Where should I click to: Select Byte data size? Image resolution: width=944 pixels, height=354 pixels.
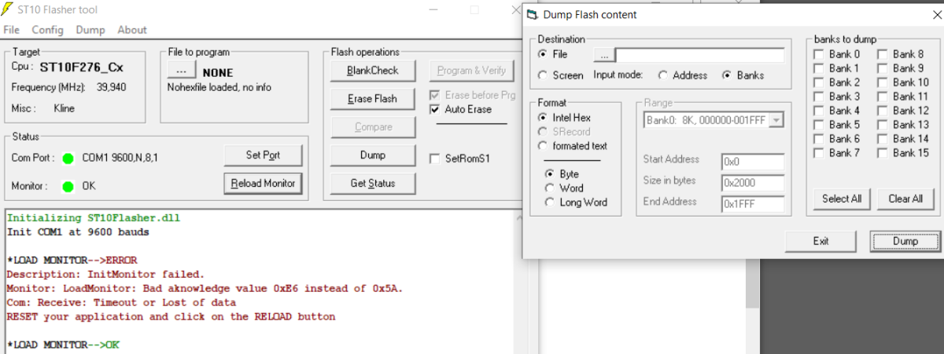pyautogui.click(x=550, y=174)
